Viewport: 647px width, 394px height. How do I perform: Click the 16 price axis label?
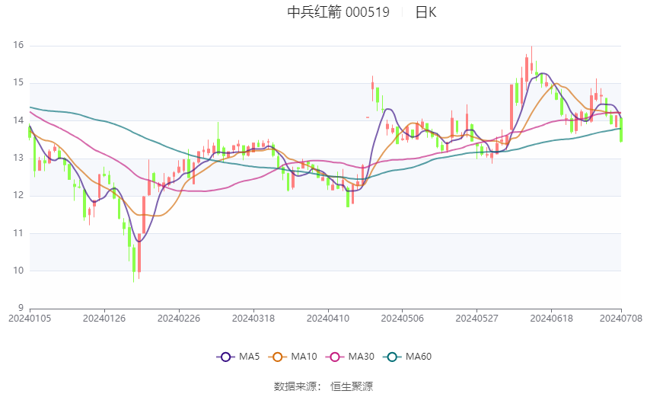pos(18,46)
